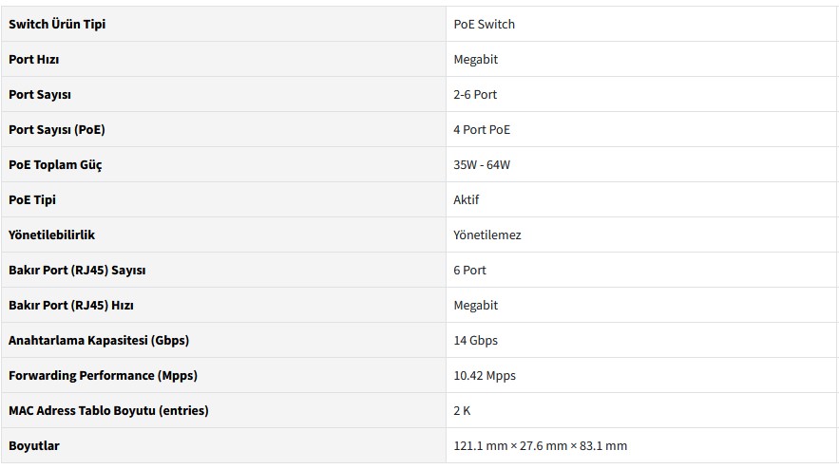Click the "MAC Adress Tablo Boyutu (entries)" label
Viewport: 839px width, 469px height.
tap(108, 410)
